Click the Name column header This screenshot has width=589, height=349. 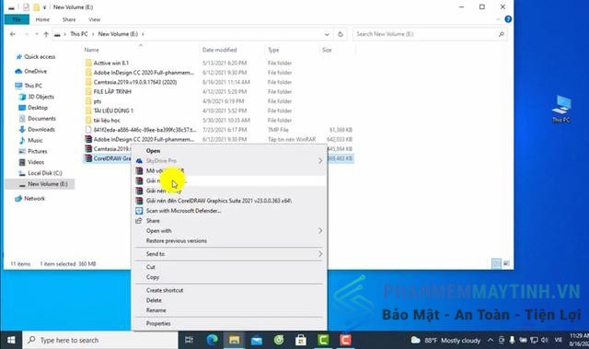pos(92,50)
